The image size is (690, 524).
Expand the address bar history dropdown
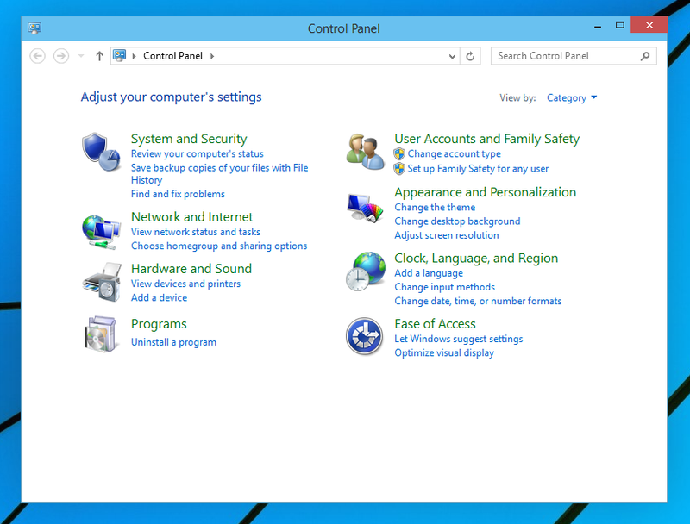(452, 56)
